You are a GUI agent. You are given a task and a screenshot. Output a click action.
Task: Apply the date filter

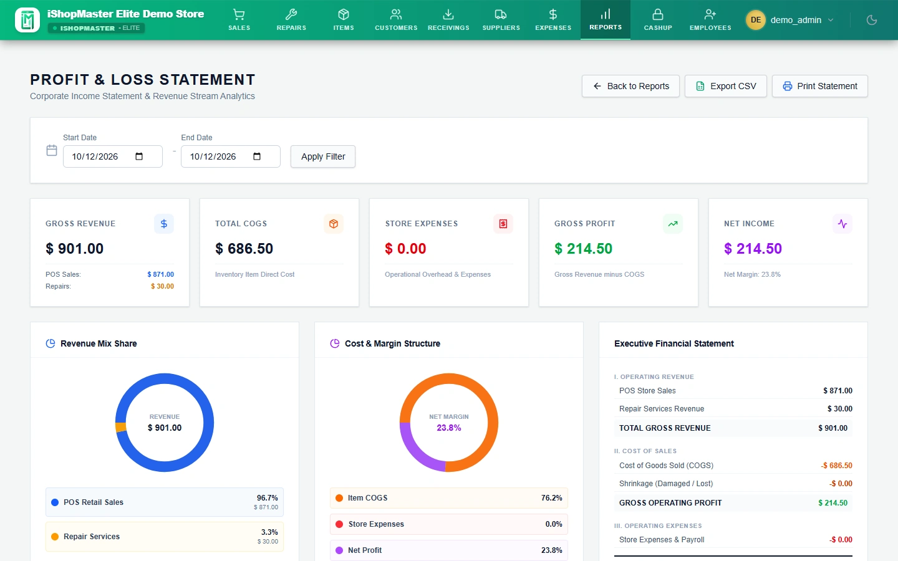pos(323,156)
